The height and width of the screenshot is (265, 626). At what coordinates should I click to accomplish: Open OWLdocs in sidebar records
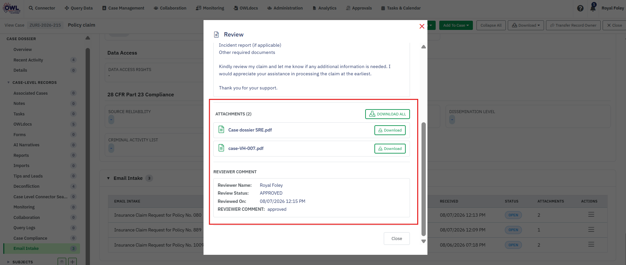point(23,124)
